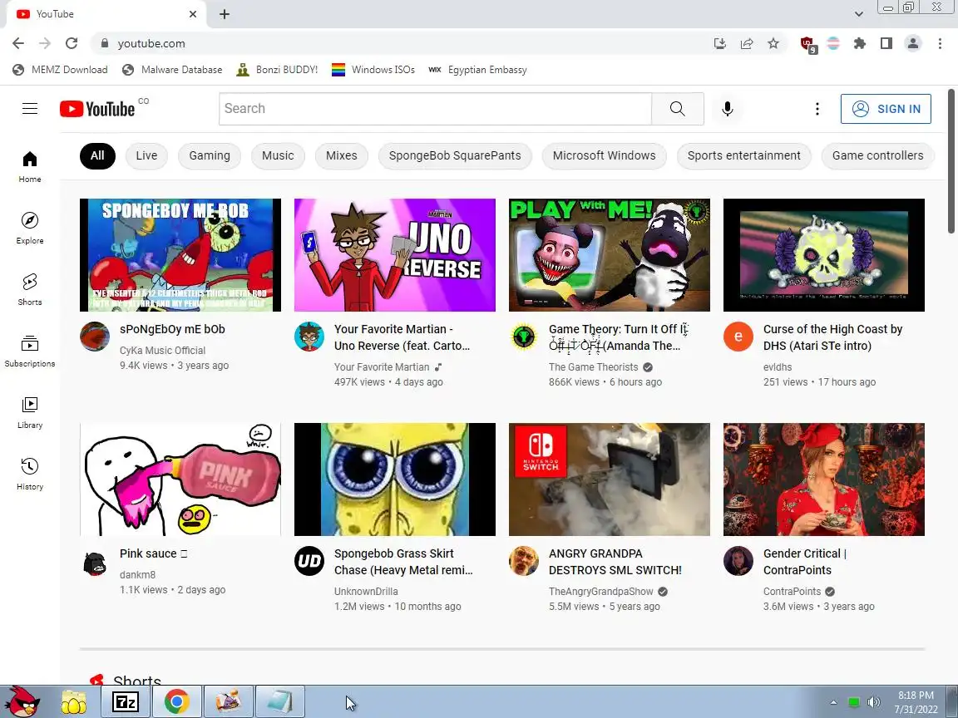Screen dimensions: 958x718
Task: Open Shorts in sidebar
Action: click(30, 289)
